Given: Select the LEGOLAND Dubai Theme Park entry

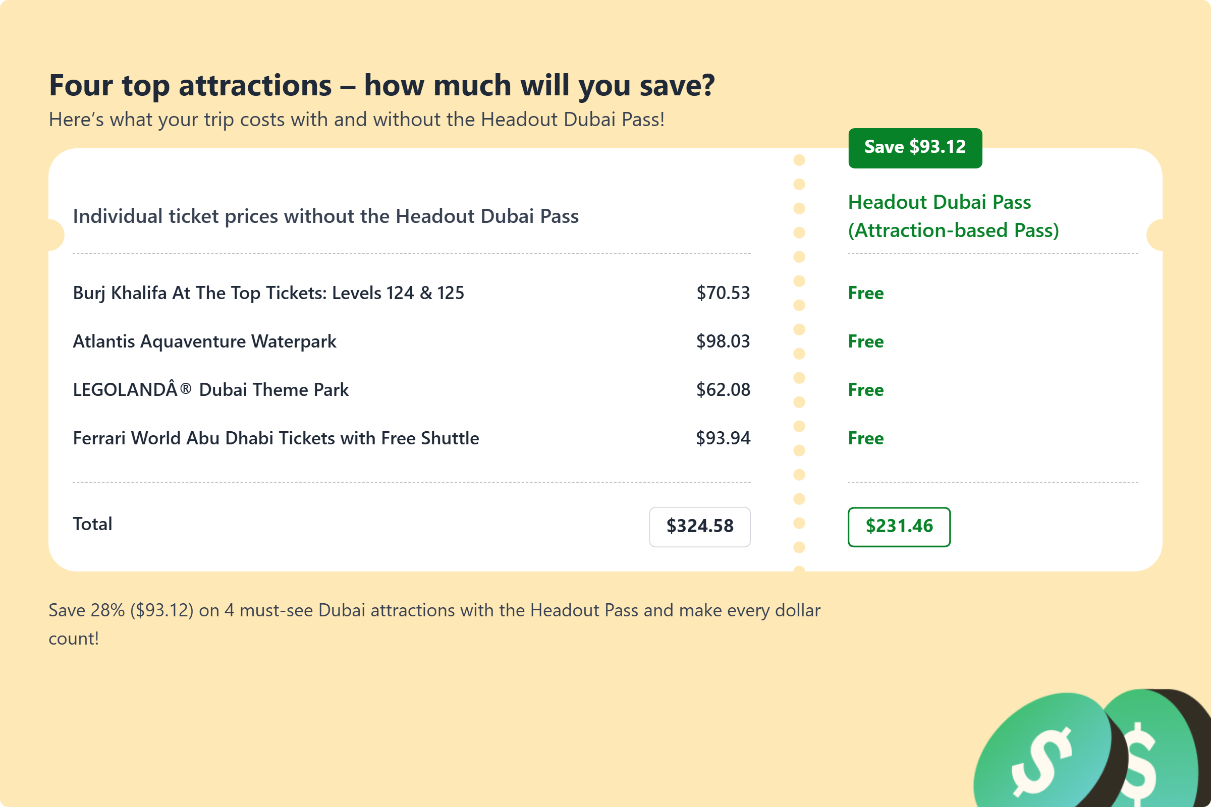Looking at the screenshot, I should (x=210, y=389).
